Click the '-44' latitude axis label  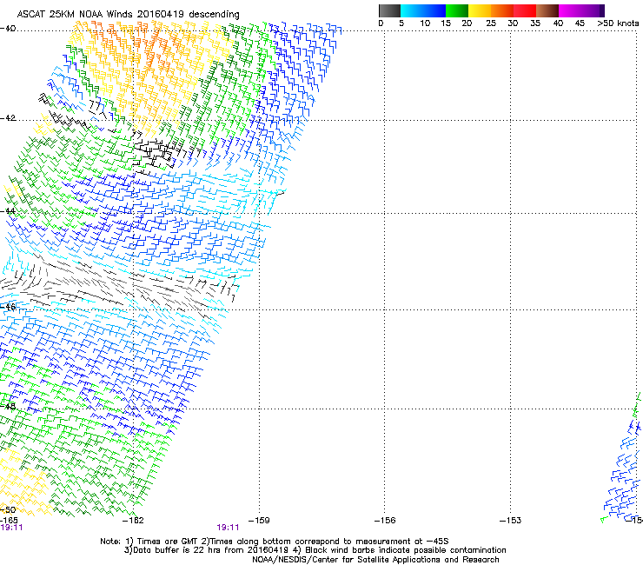pyautogui.click(x=8, y=211)
